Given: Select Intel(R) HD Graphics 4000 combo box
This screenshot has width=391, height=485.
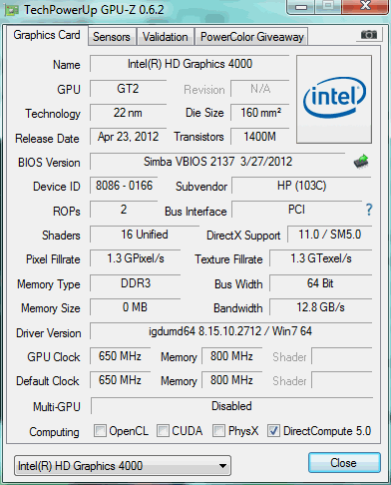Looking at the screenshot, I should click(x=123, y=466).
